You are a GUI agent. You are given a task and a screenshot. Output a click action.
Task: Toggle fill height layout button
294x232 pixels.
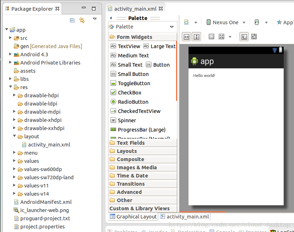[x=196, y=37]
